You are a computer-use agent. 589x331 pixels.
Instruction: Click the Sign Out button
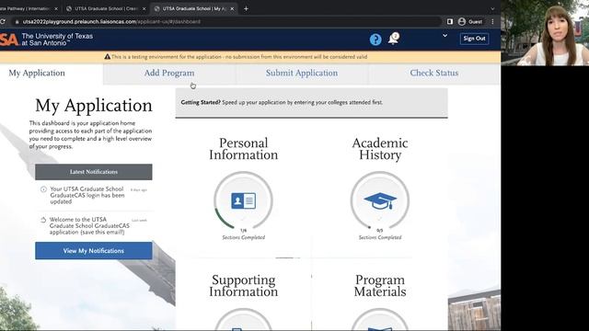point(474,39)
